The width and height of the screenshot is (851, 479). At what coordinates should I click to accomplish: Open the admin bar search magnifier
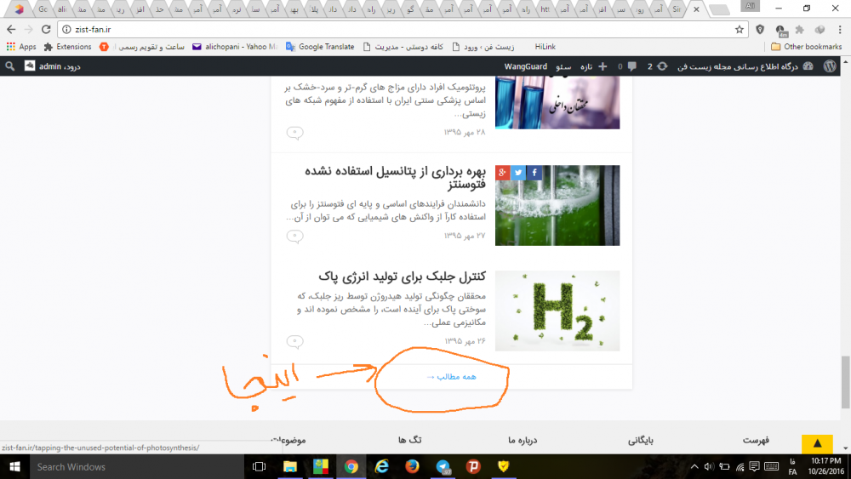coord(9,66)
